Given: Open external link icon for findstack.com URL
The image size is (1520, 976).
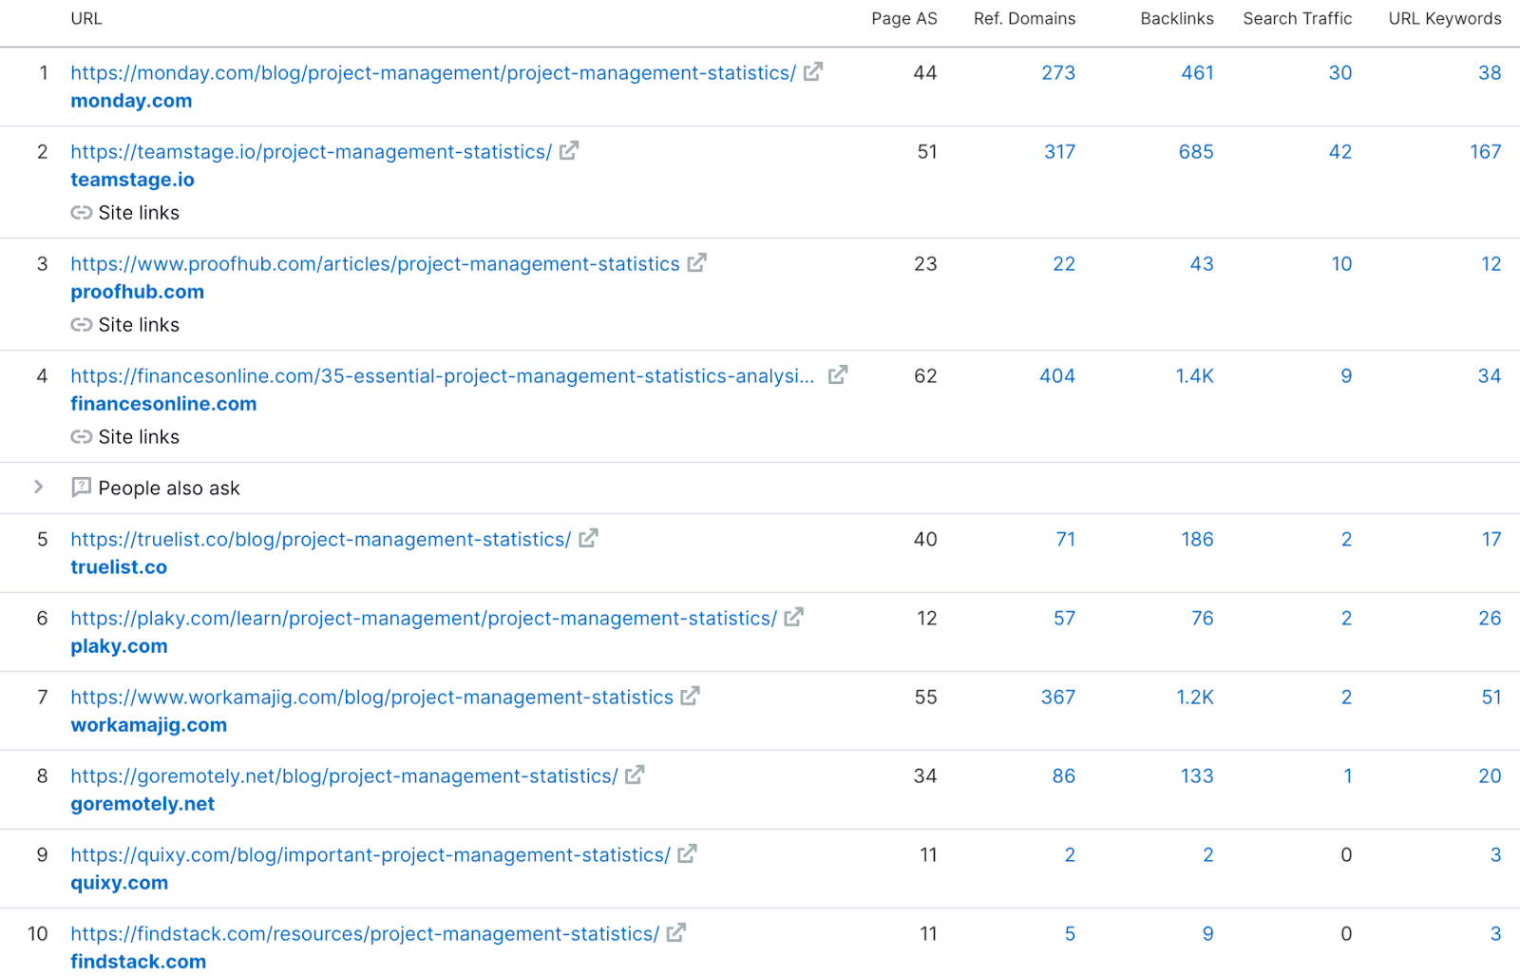Looking at the screenshot, I should pyautogui.click(x=675, y=933).
